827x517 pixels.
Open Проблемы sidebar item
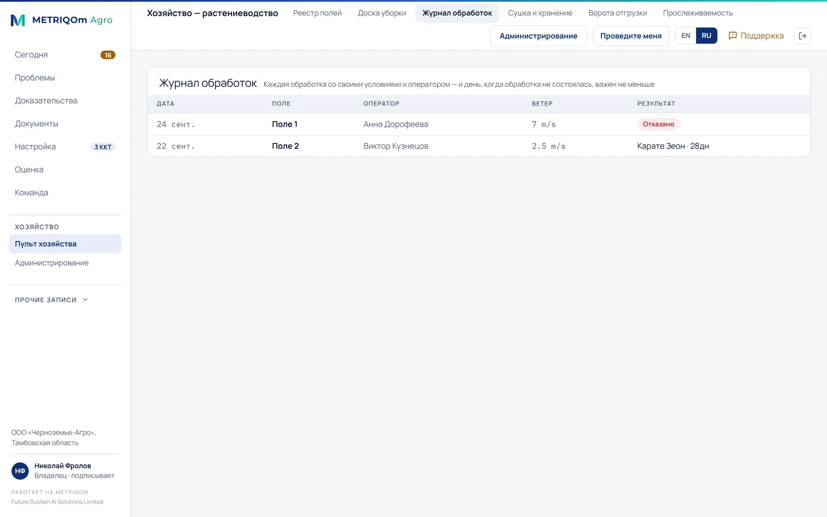65,78
